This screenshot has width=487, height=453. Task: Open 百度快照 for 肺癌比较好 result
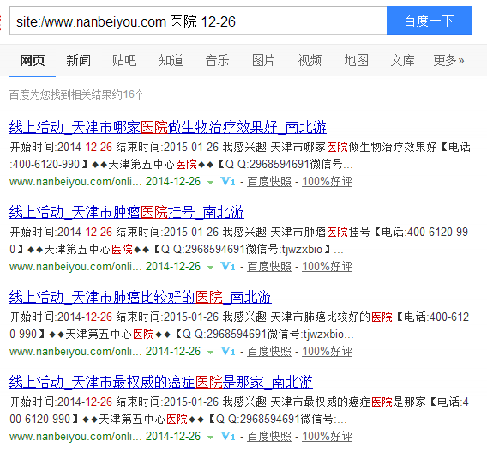(269, 352)
